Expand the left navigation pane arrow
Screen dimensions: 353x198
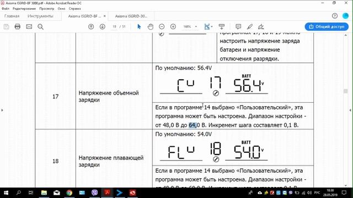[x=2, y=110]
